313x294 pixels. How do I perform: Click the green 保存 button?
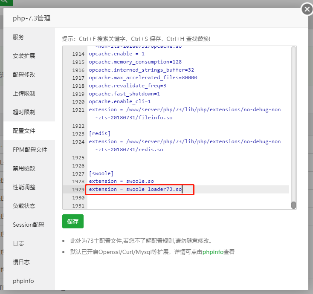pos(73,222)
